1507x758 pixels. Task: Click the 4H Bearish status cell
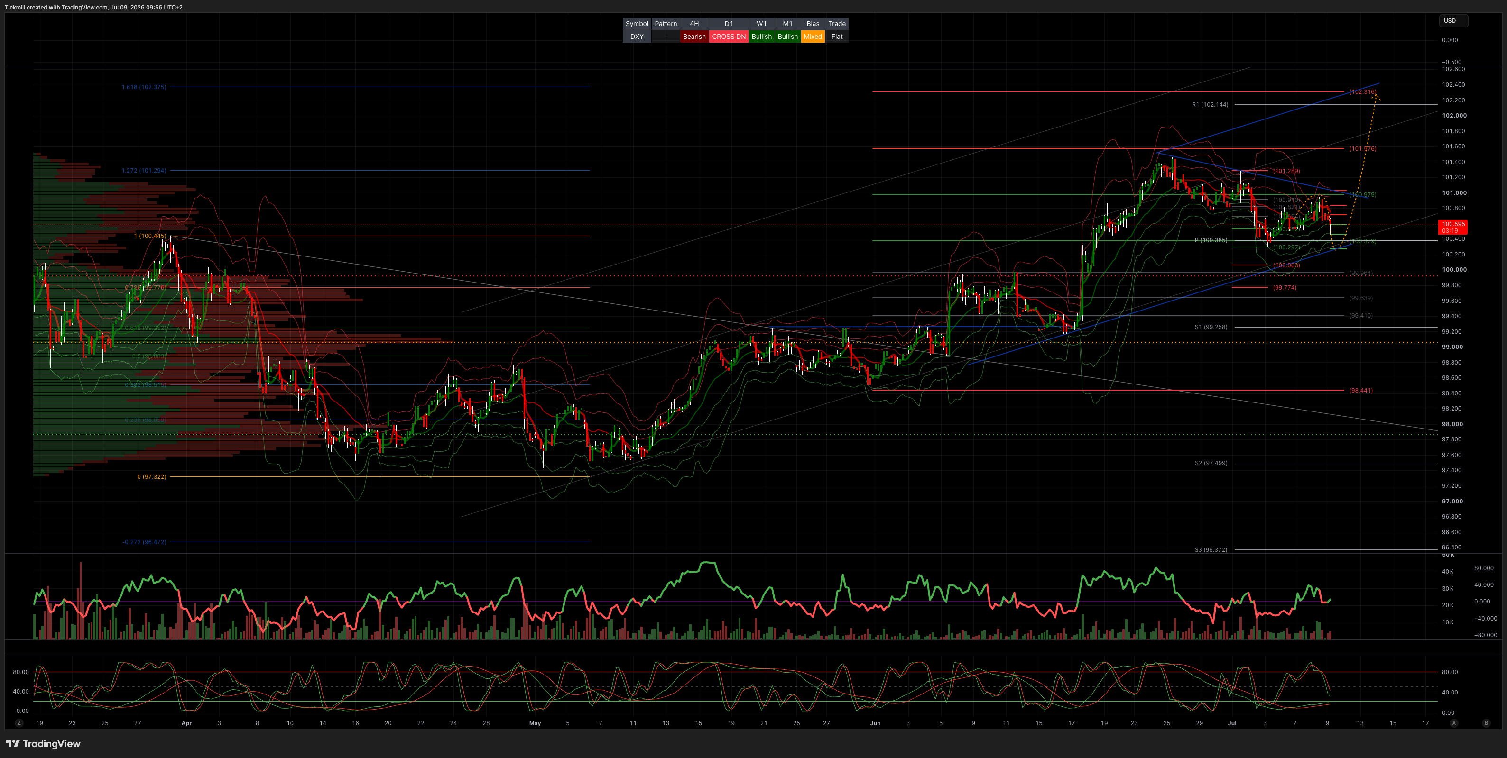pos(694,36)
